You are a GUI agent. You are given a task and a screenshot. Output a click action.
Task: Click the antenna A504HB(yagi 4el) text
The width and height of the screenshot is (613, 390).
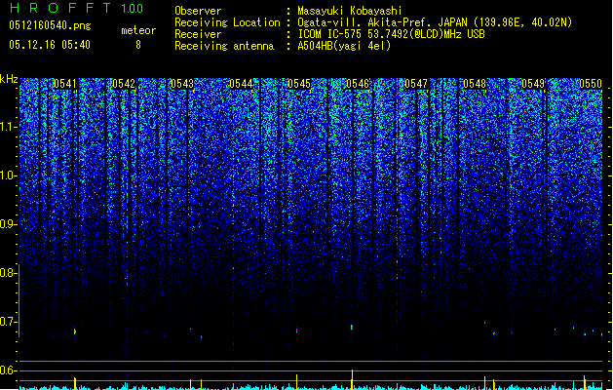tap(344, 46)
